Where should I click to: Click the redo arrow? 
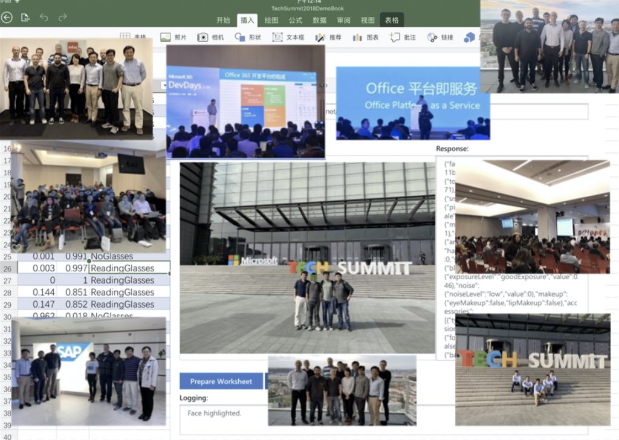(62, 18)
